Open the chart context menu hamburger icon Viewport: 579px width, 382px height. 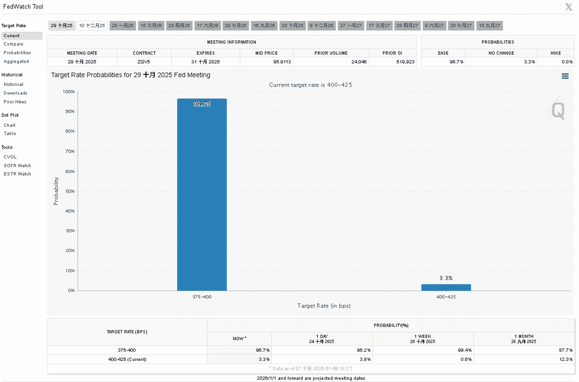(565, 76)
